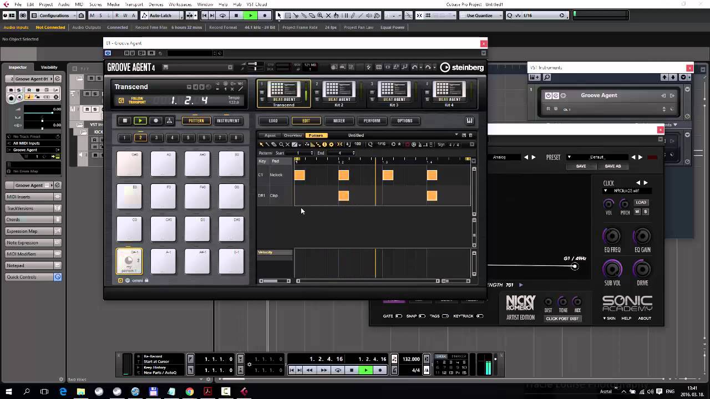Viewport: 710px width, 399px height.
Task: Click Save As button in kick plugin
Action: pyautogui.click(x=612, y=166)
